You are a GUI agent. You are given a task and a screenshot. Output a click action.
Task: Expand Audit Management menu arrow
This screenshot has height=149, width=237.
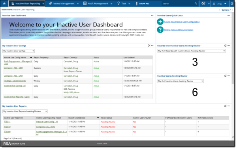click(111, 4)
